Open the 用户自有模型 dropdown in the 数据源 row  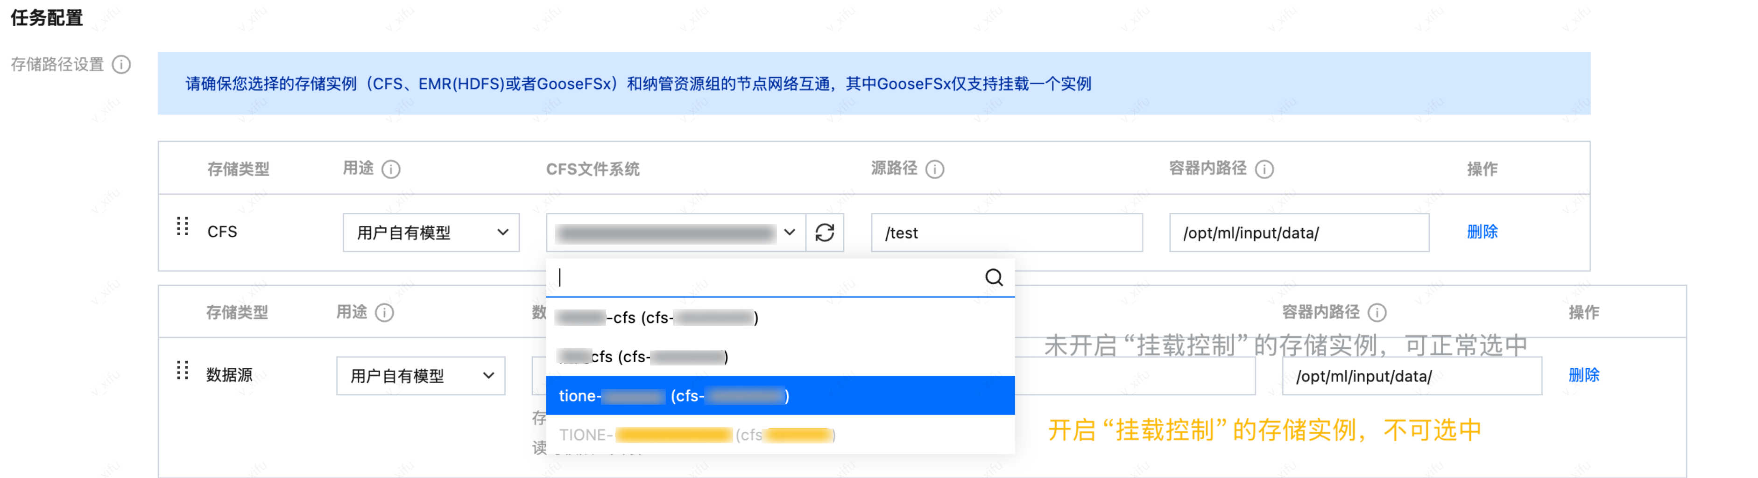pyautogui.click(x=420, y=375)
